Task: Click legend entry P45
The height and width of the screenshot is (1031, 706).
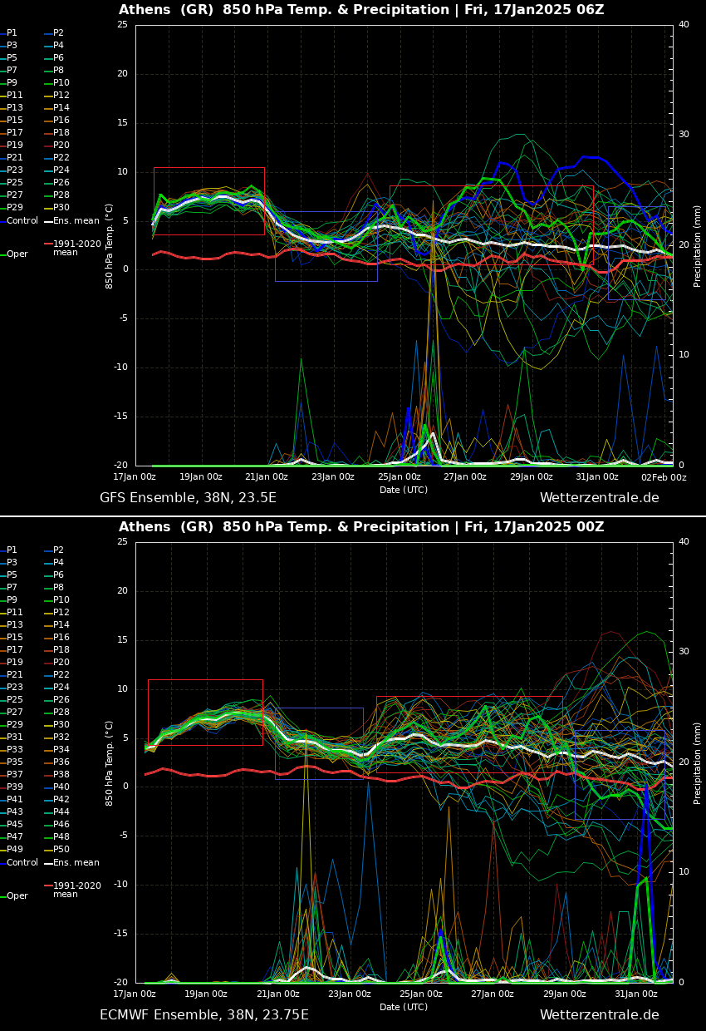Action: 12,824
